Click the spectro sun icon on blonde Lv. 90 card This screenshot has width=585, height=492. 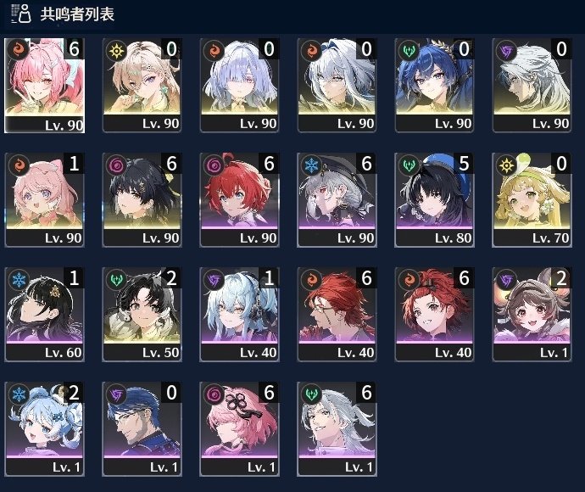click(116, 51)
